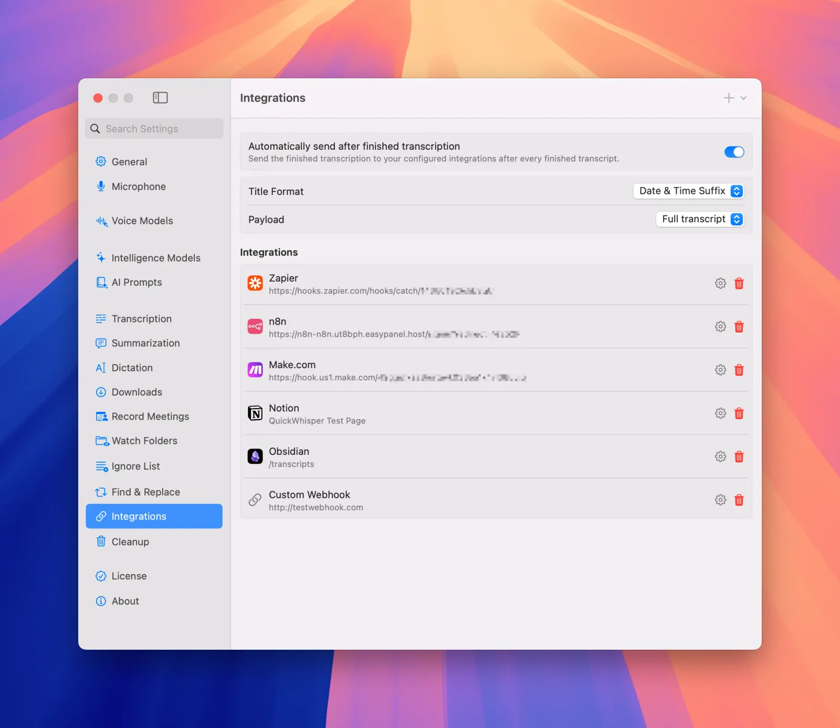This screenshot has width=840, height=728.
Task: Click the hook.us1.make.com URL text
Action: pos(397,378)
